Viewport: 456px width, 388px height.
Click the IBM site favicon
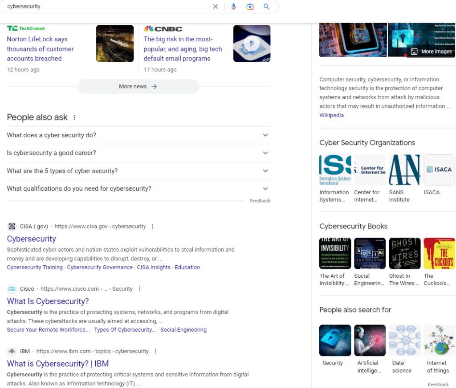pos(12,351)
